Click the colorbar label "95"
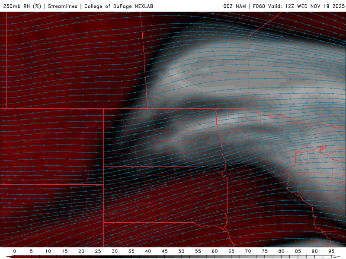346x259 pixels. pyautogui.click(x=331, y=251)
